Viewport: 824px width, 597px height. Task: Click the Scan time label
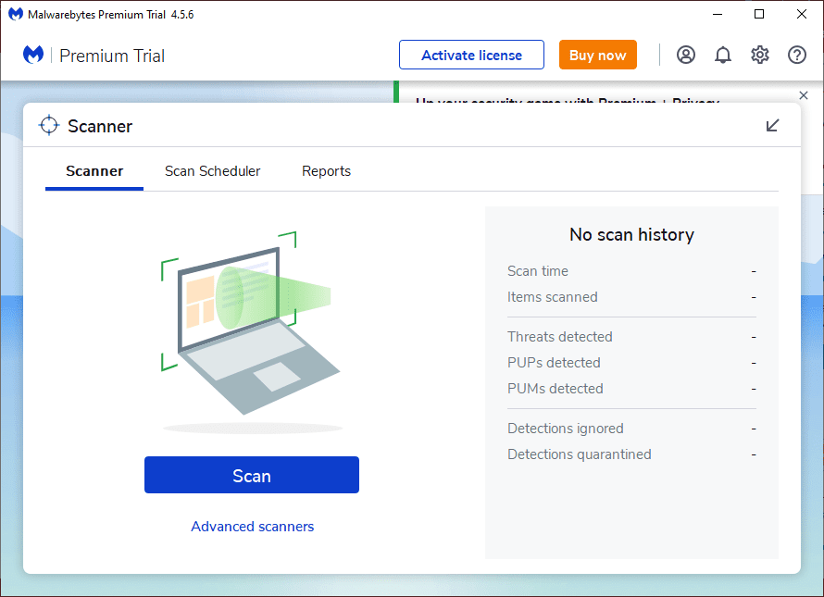coord(538,271)
